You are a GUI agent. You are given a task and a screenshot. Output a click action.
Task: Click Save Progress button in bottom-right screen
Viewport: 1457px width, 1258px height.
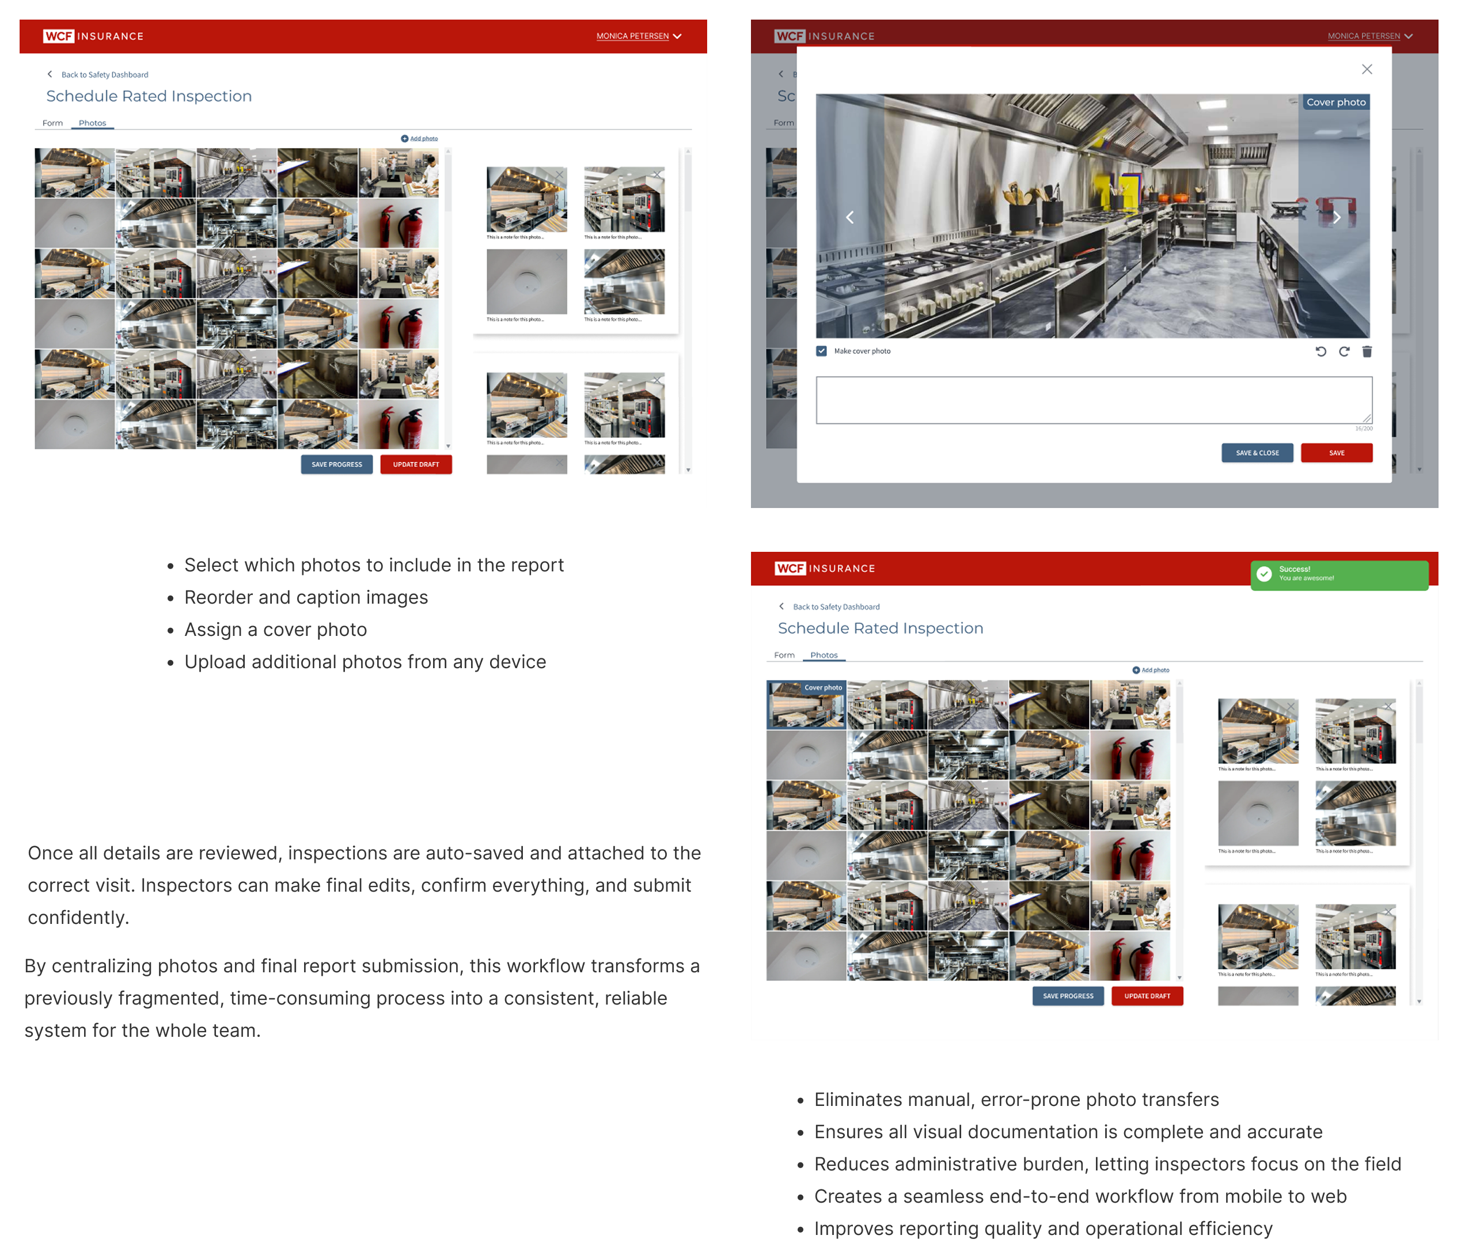(1068, 996)
